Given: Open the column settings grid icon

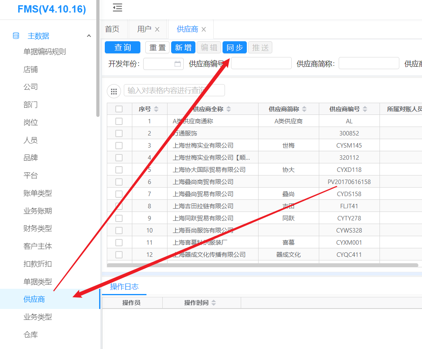Looking at the screenshot, I should point(114,91).
